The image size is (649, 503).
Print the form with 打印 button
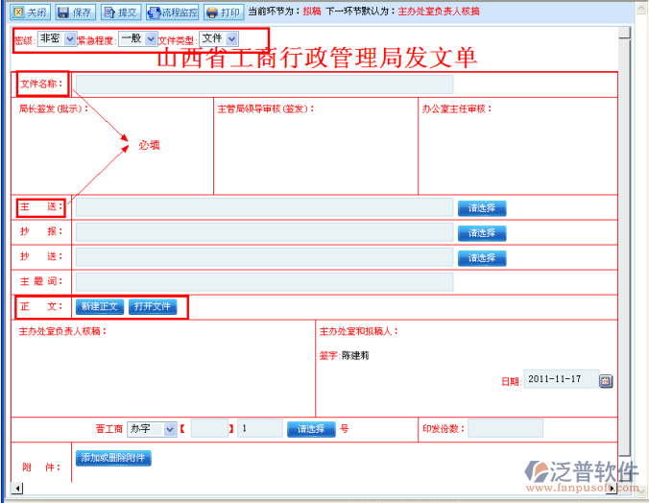pos(224,12)
